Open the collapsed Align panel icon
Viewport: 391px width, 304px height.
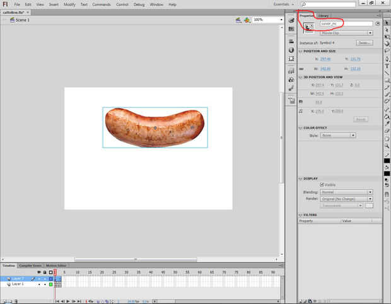[x=291, y=41]
